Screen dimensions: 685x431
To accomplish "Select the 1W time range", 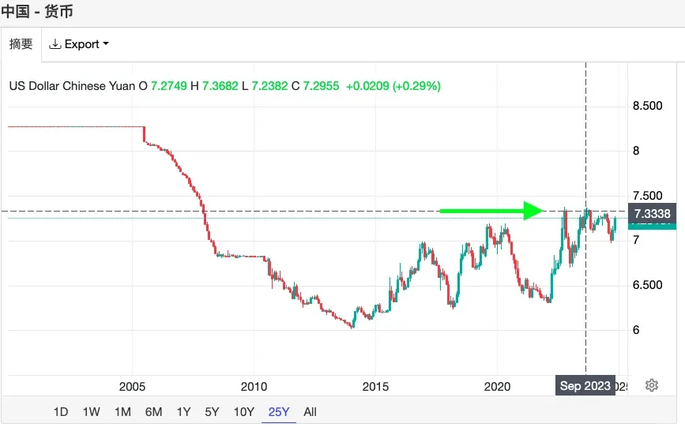I will point(92,412).
